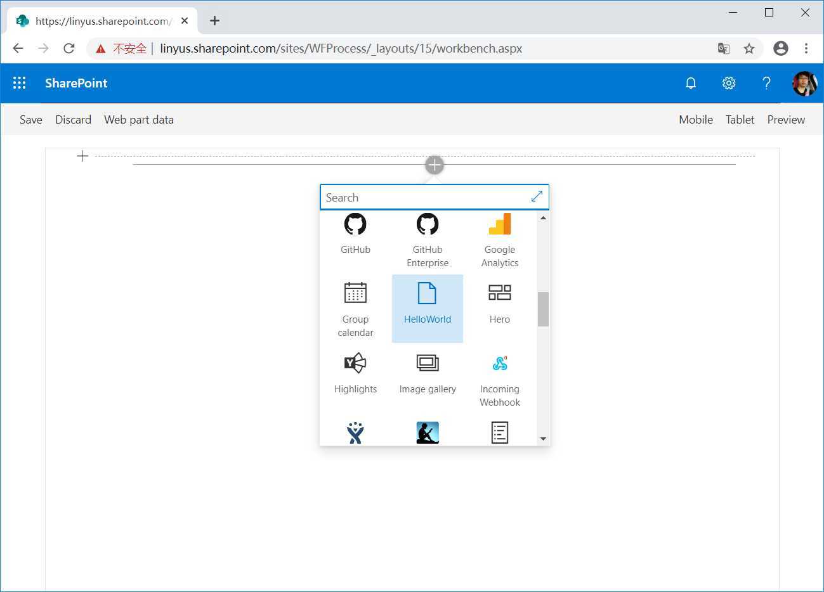Viewport: 824px width, 592px height.
Task: Open Web part data
Action: click(x=139, y=120)
